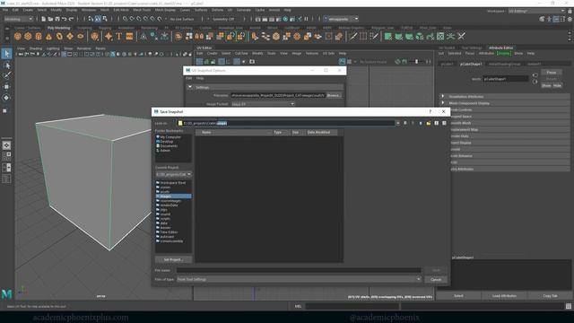This screenshot has height=323, width=574.
Task: Click the Copy Tab button
Action: (x=550, y=296)
